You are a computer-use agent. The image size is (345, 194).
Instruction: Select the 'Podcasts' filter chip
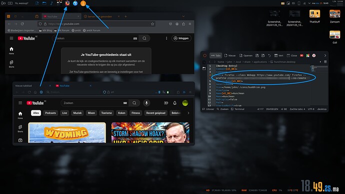point(50,113)
